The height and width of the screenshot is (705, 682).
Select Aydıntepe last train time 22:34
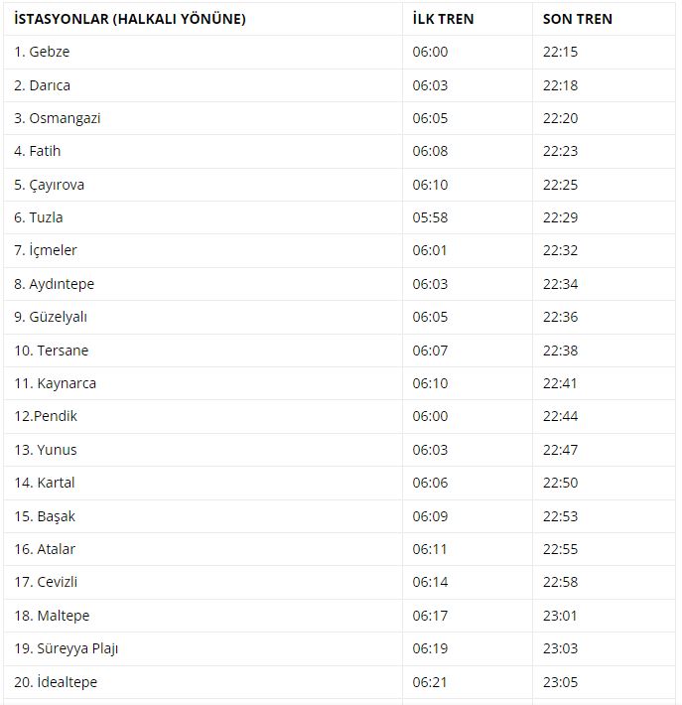click(560, 284)
